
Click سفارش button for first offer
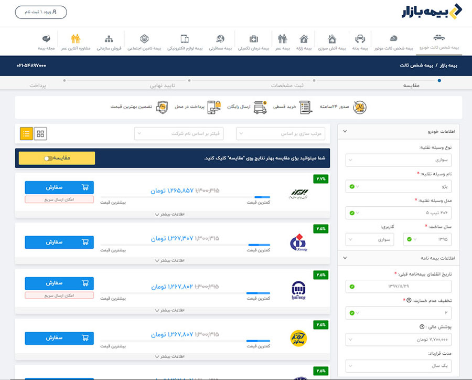coord(59,187)
